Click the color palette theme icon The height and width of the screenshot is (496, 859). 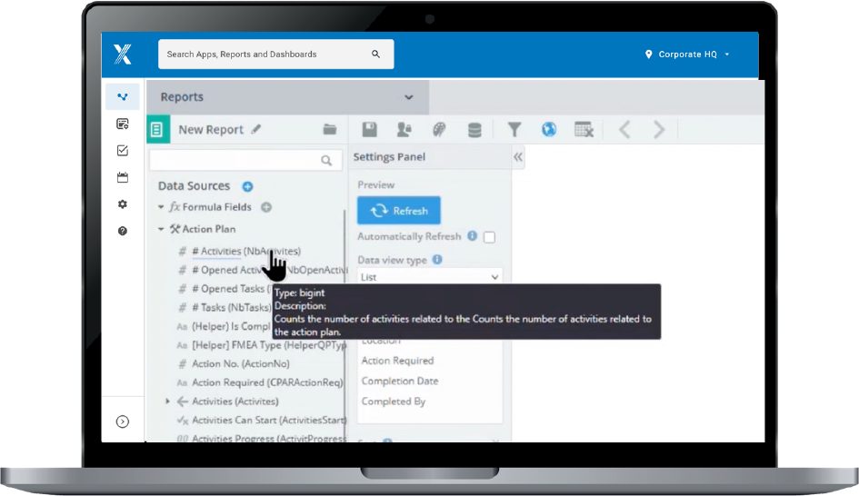(x=439, y=130)
